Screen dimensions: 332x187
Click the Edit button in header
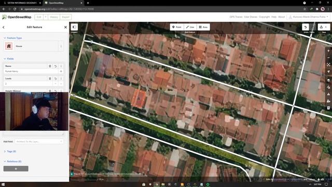39,17
